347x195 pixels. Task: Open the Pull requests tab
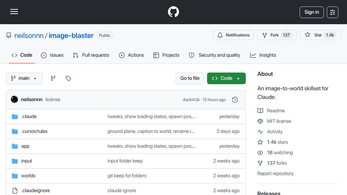point(91,55)
